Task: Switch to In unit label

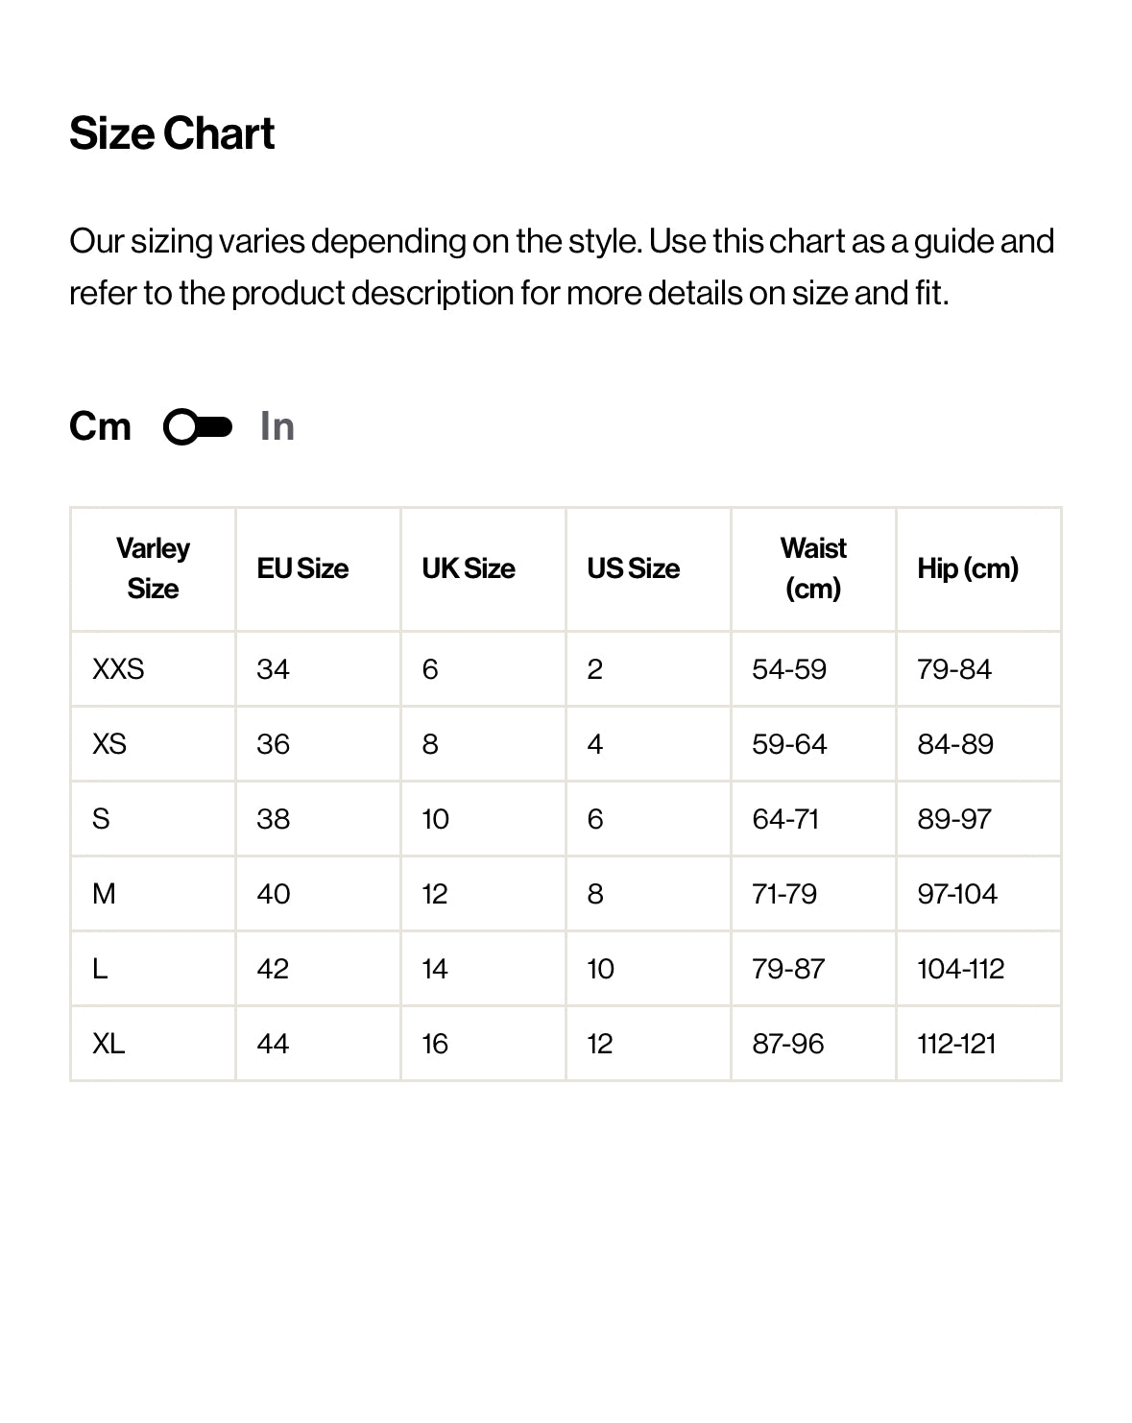Action: tap(277, 427)
